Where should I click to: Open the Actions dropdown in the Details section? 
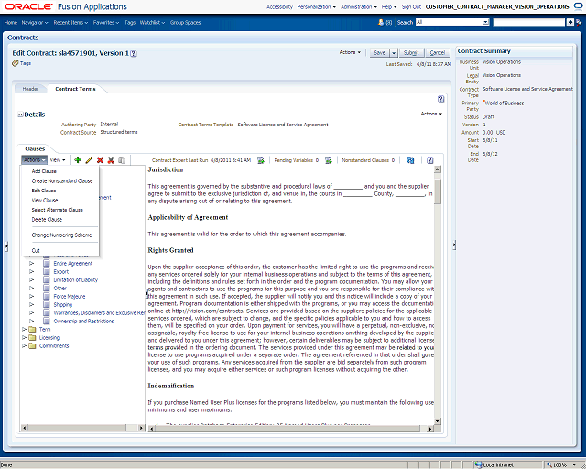(431, 114)
